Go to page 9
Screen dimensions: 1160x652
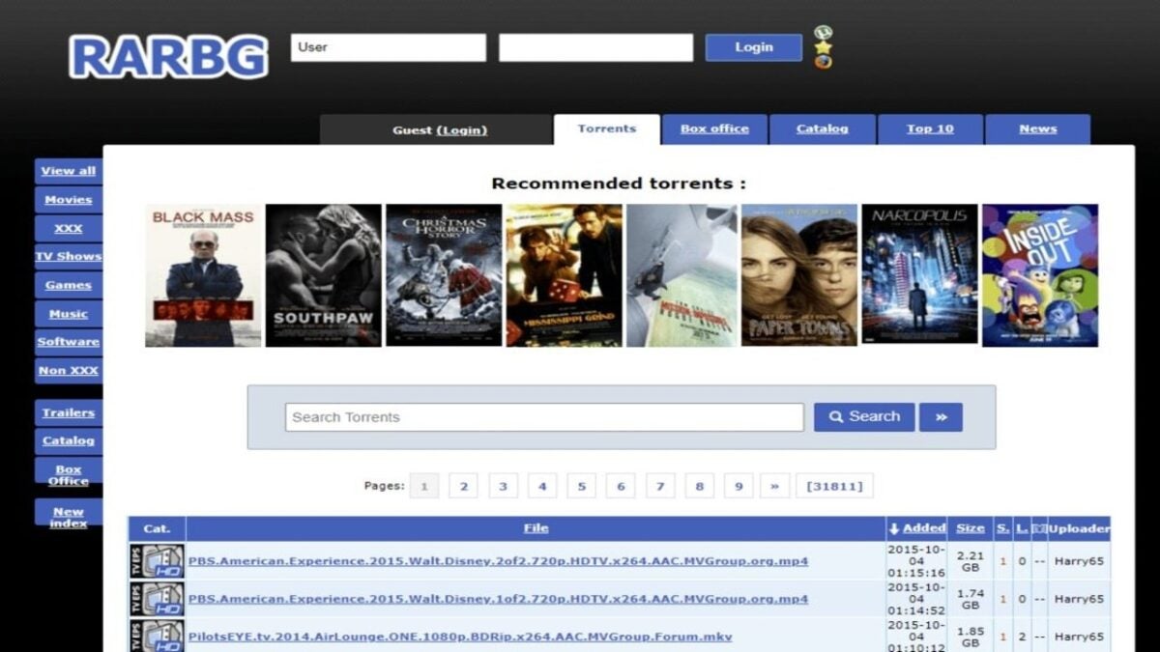[x=739, y=486]
